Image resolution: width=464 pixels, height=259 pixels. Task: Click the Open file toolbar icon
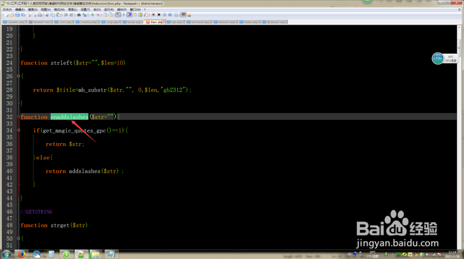[12, 15]
